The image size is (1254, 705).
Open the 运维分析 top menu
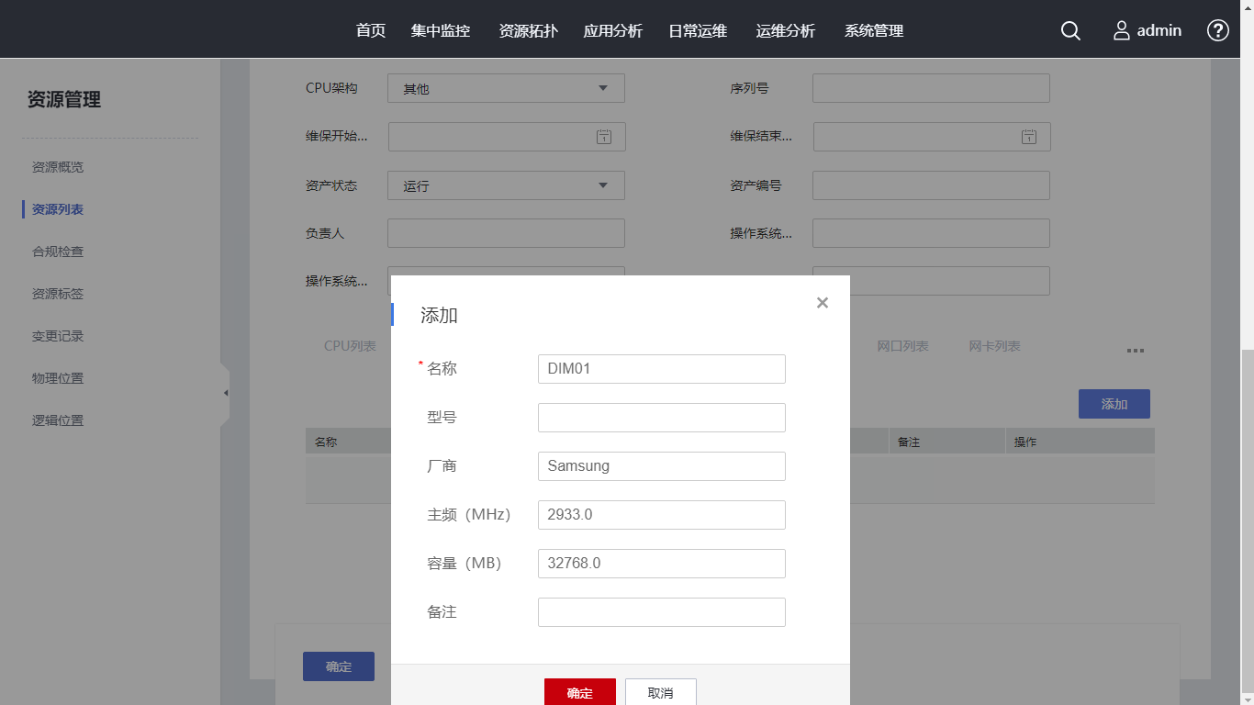pyautogui.click(x=786, y=30)
